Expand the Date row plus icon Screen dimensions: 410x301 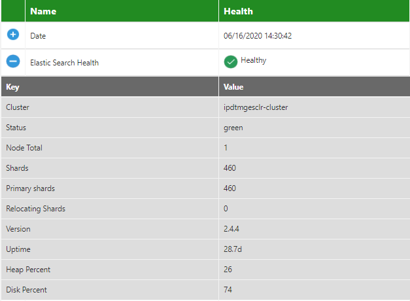point(13,35)
